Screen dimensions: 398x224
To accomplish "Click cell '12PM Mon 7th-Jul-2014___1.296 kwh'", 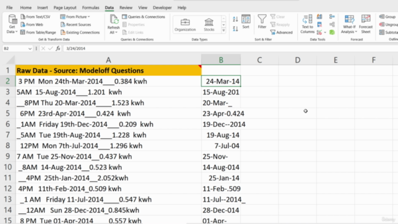I will (108, 146).
